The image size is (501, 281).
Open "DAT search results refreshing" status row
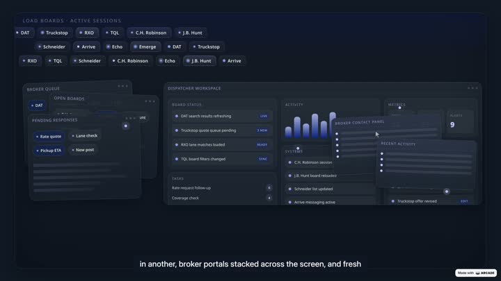[x=222, y=116]
